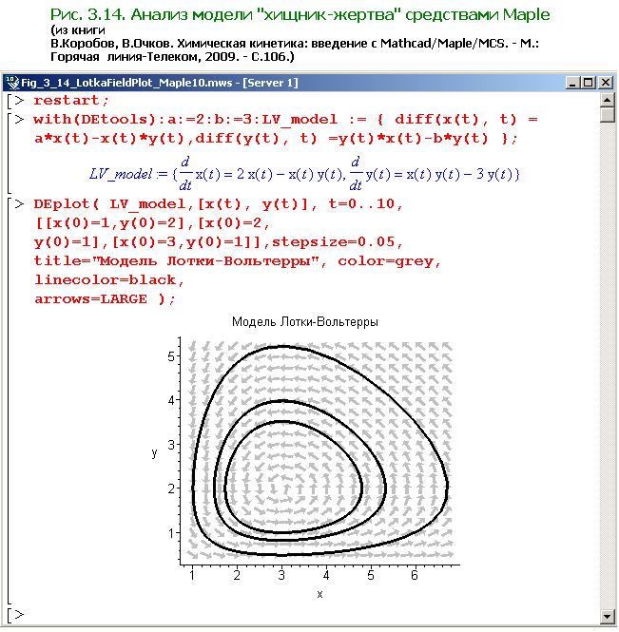Click 'color=grey' parameter text
This screenshot has width=619, height=632.
point(386,261)
